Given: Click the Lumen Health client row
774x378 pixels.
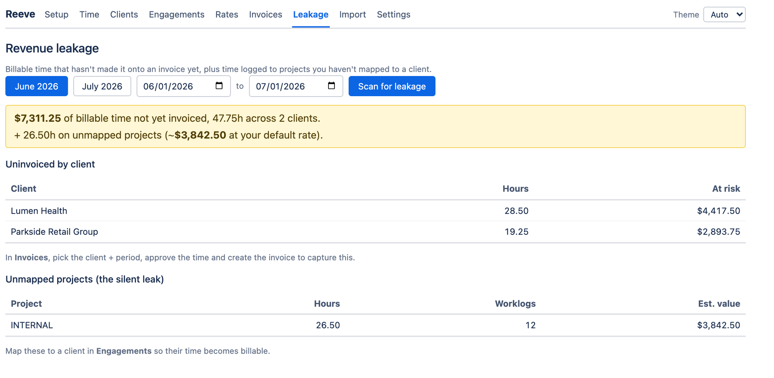Looking at the screenshot, I should (375, 211).
